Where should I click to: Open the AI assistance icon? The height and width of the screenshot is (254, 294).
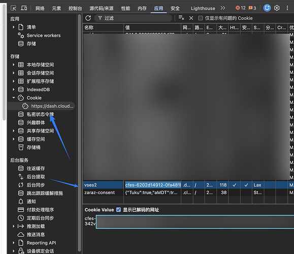(x=267, y=8)
